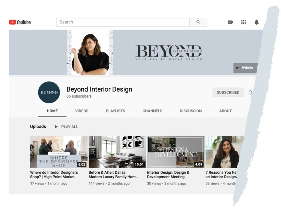
Task: Click the Beyond Interior Design channel name
Action: [x=99, y=89]
